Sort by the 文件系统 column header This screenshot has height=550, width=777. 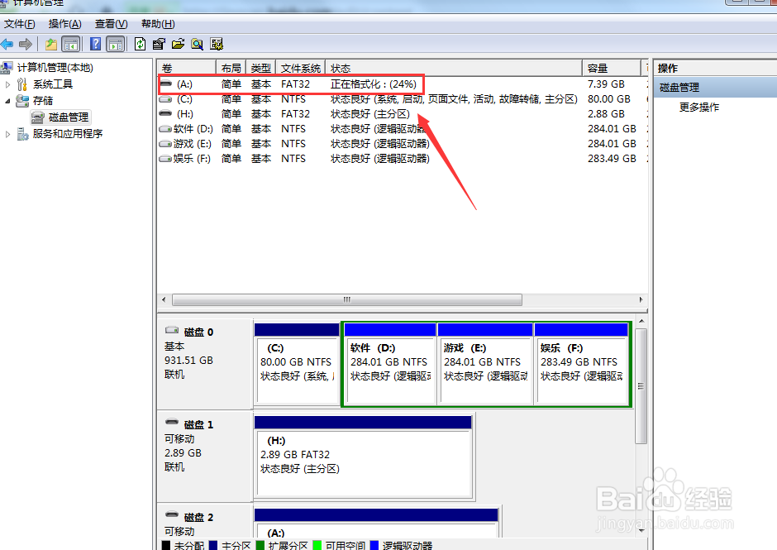coord(300,68)
